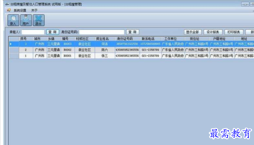
Task: Click the 陈六 owner name cell
Action: pyautogui.click(x=105, y=50)
